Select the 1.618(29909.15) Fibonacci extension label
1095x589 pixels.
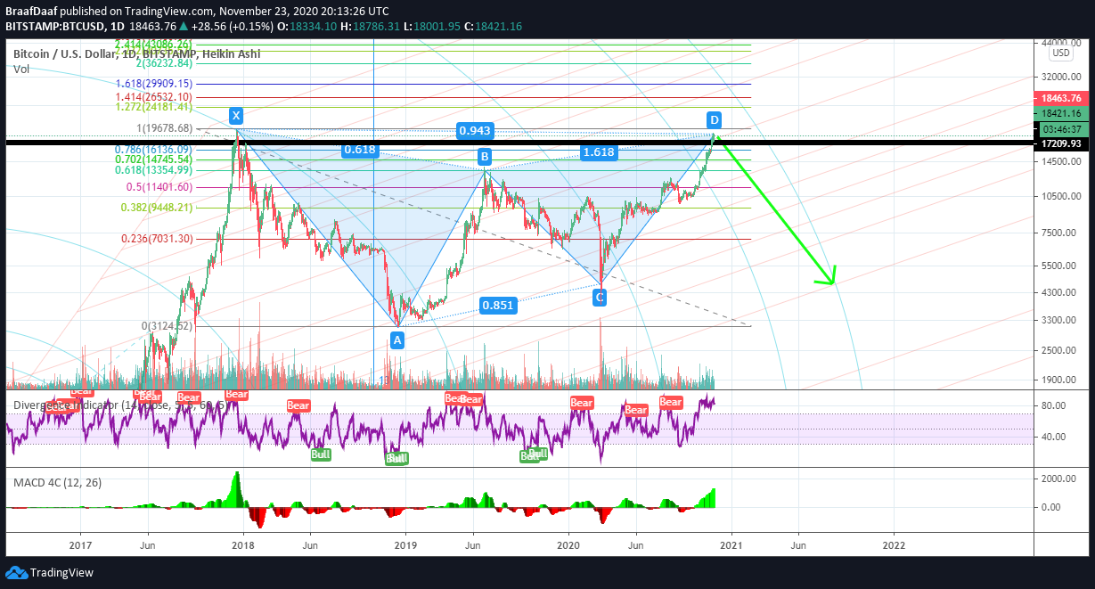[x=153, y=84]
